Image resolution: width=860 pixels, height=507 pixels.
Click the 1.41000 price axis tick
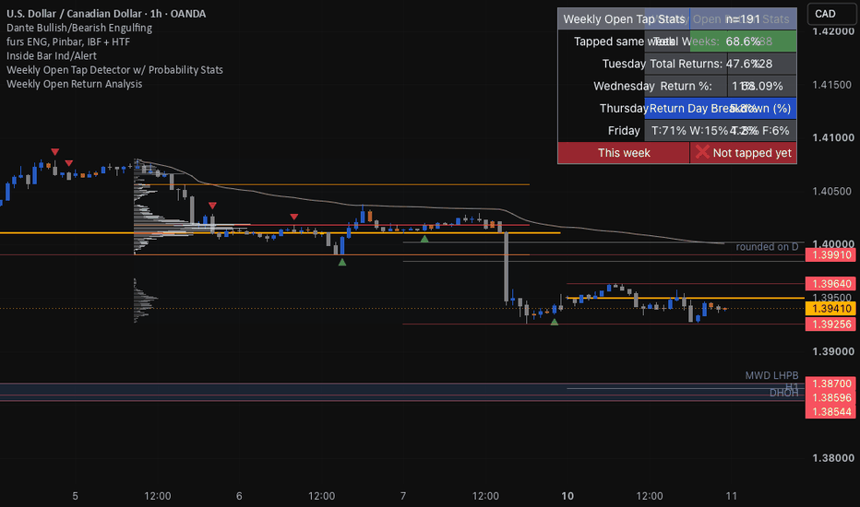[x=832, y=138]
